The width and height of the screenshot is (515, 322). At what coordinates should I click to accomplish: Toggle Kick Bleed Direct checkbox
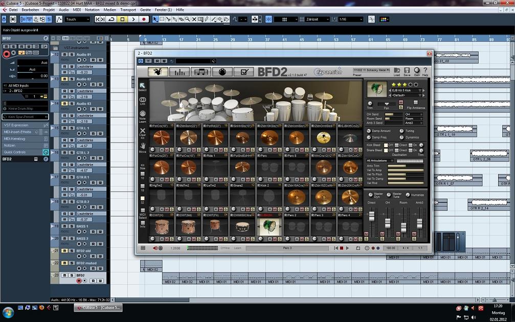point(396,145)
